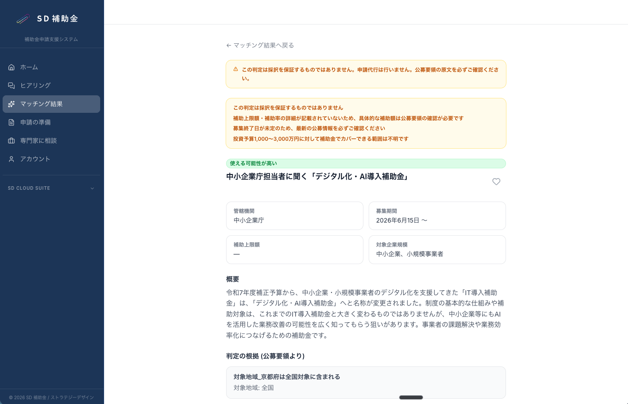The image size is (628, 404).
Task: Click the SD CLOUD SUITE label
Action: coord(29,188)
